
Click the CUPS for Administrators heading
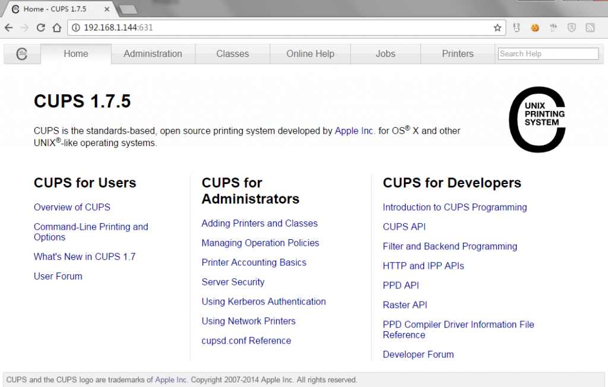click(251, 191)
